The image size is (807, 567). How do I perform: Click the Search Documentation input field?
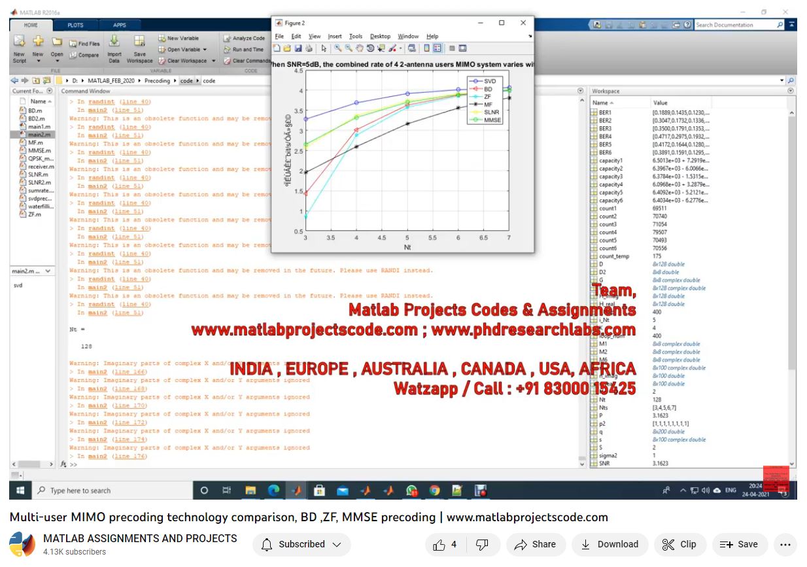point(734,25)
